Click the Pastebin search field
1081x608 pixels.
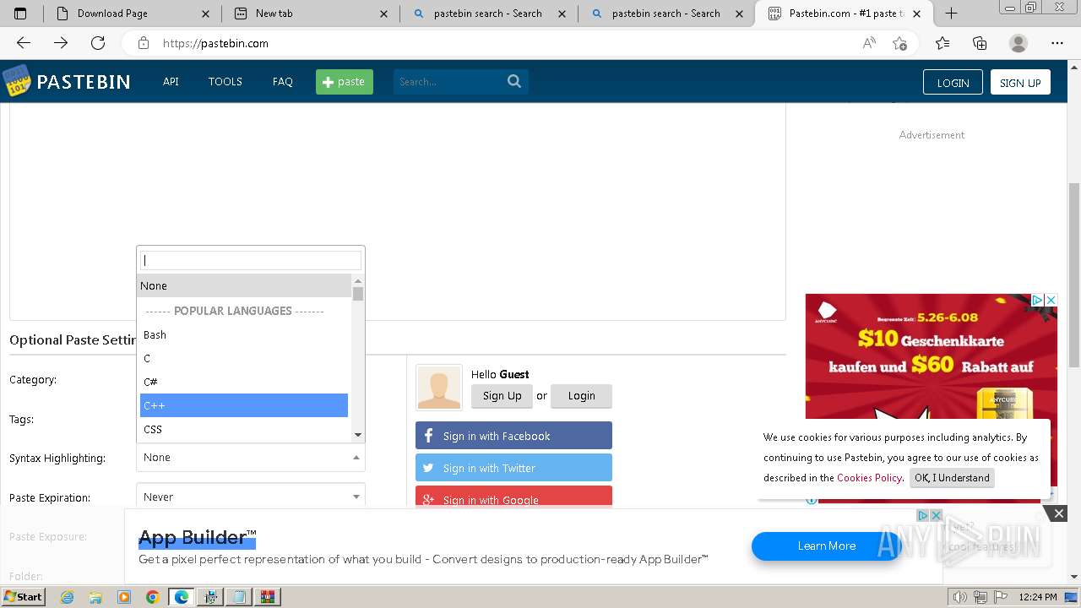coord(448,82)
